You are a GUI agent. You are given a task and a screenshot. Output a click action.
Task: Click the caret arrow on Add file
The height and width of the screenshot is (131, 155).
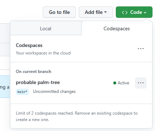pyautogui.click(x=105, y=12)
